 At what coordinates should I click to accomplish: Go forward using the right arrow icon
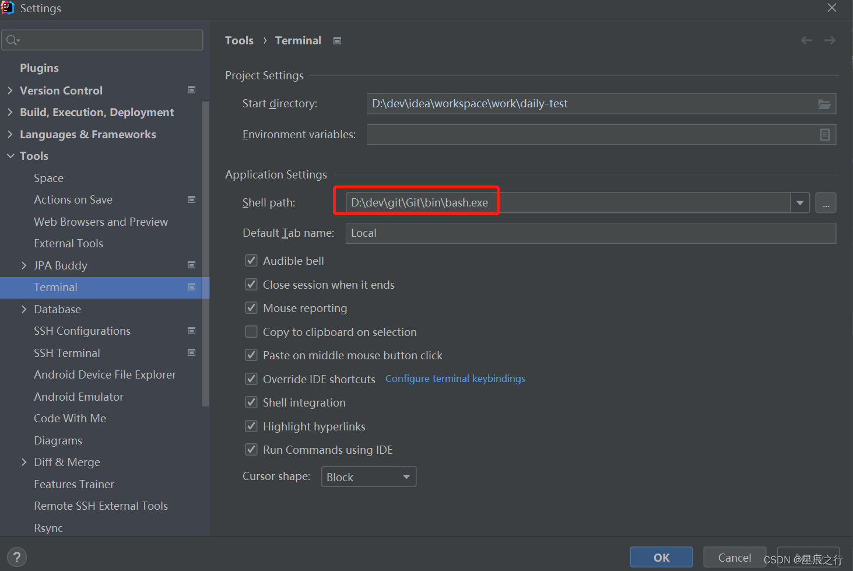coord(830,40)
